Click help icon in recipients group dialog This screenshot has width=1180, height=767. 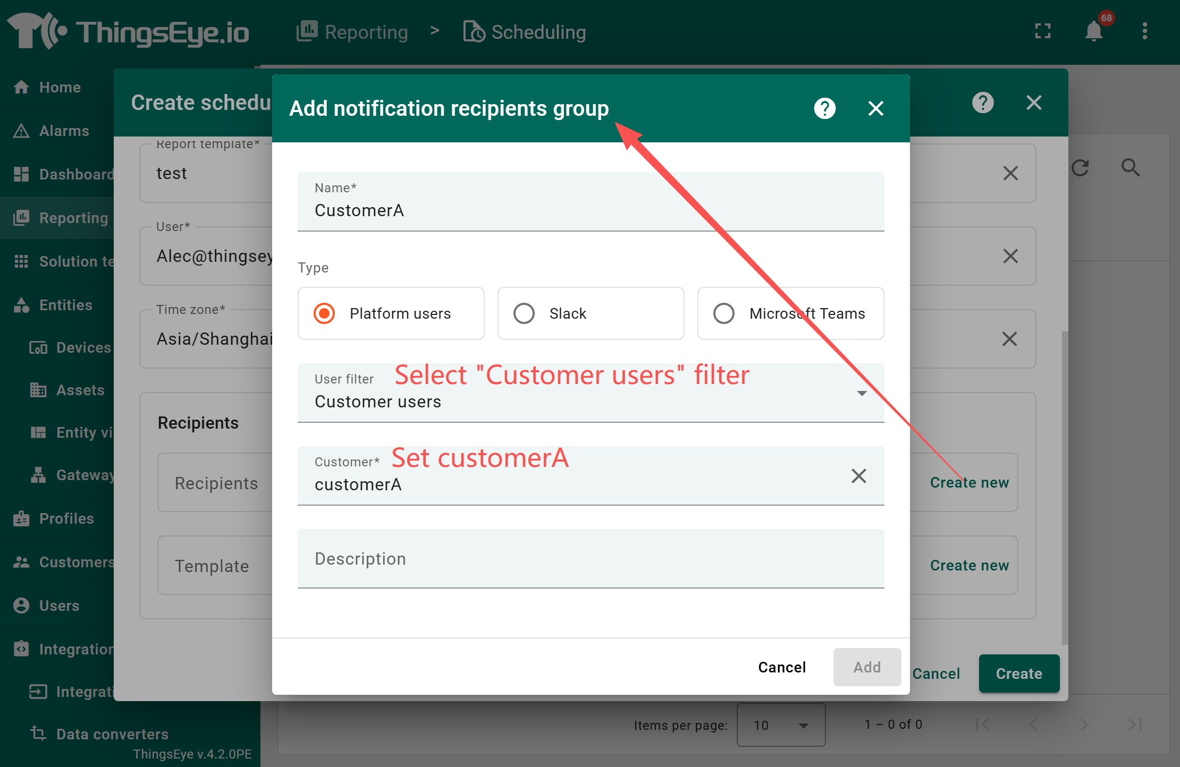824,108
